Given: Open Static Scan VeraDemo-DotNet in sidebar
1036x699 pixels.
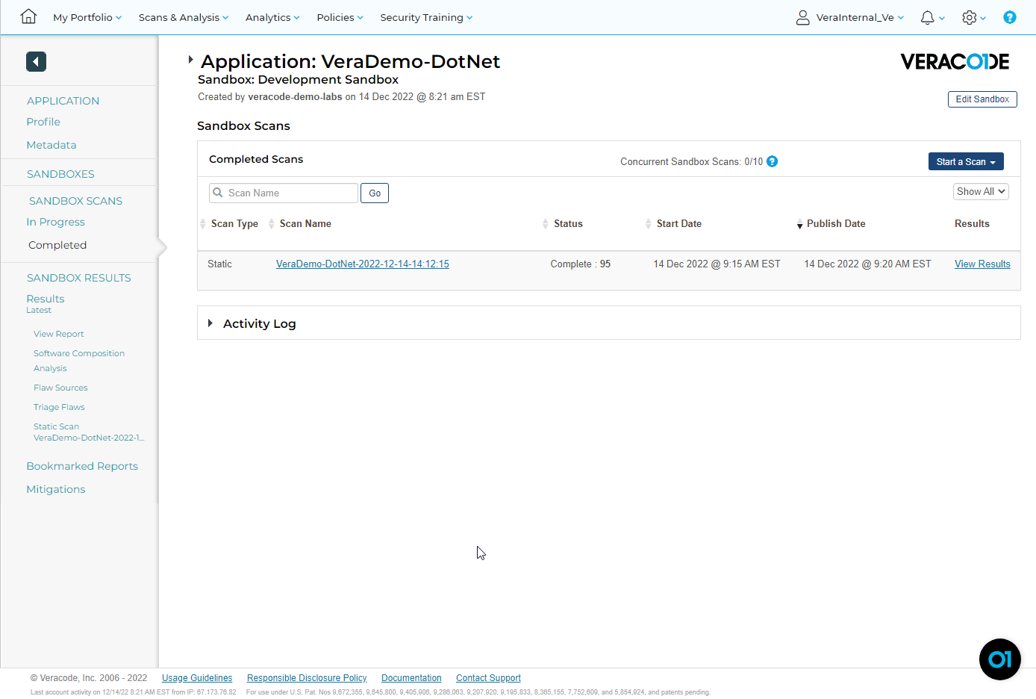Looking at the screenshot, I should click(89, 432).
